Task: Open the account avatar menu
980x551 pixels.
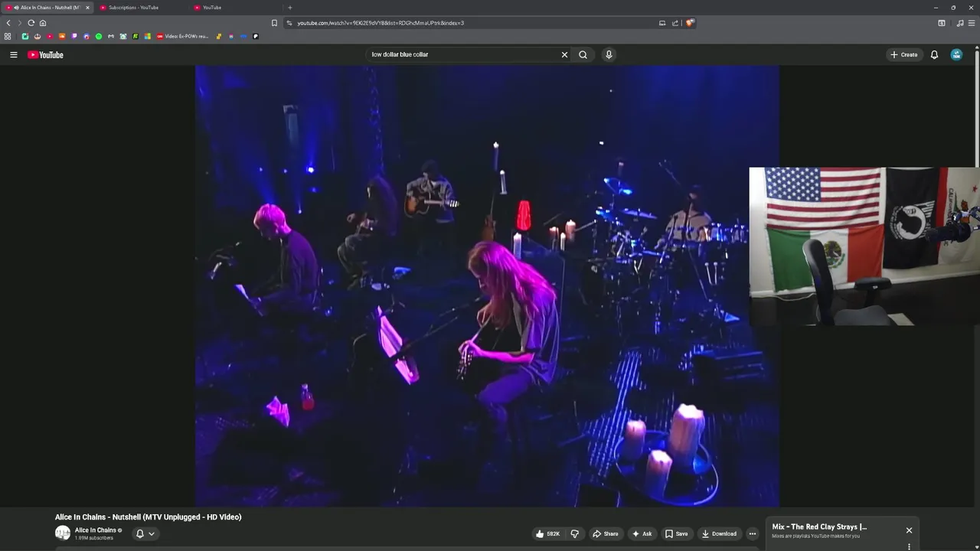Action: pos(956,54)
